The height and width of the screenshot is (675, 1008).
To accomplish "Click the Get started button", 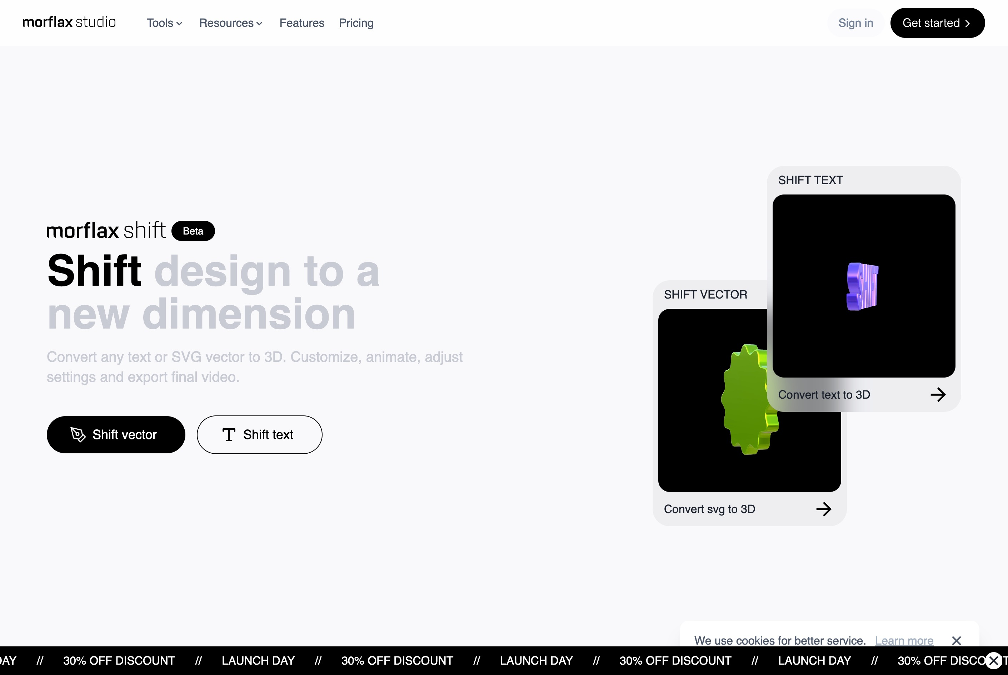I will pos(937,23).
